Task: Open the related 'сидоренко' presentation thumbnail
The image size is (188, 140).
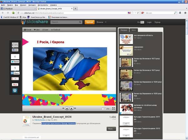Action: pyautogui.click(x=126, y=50)
